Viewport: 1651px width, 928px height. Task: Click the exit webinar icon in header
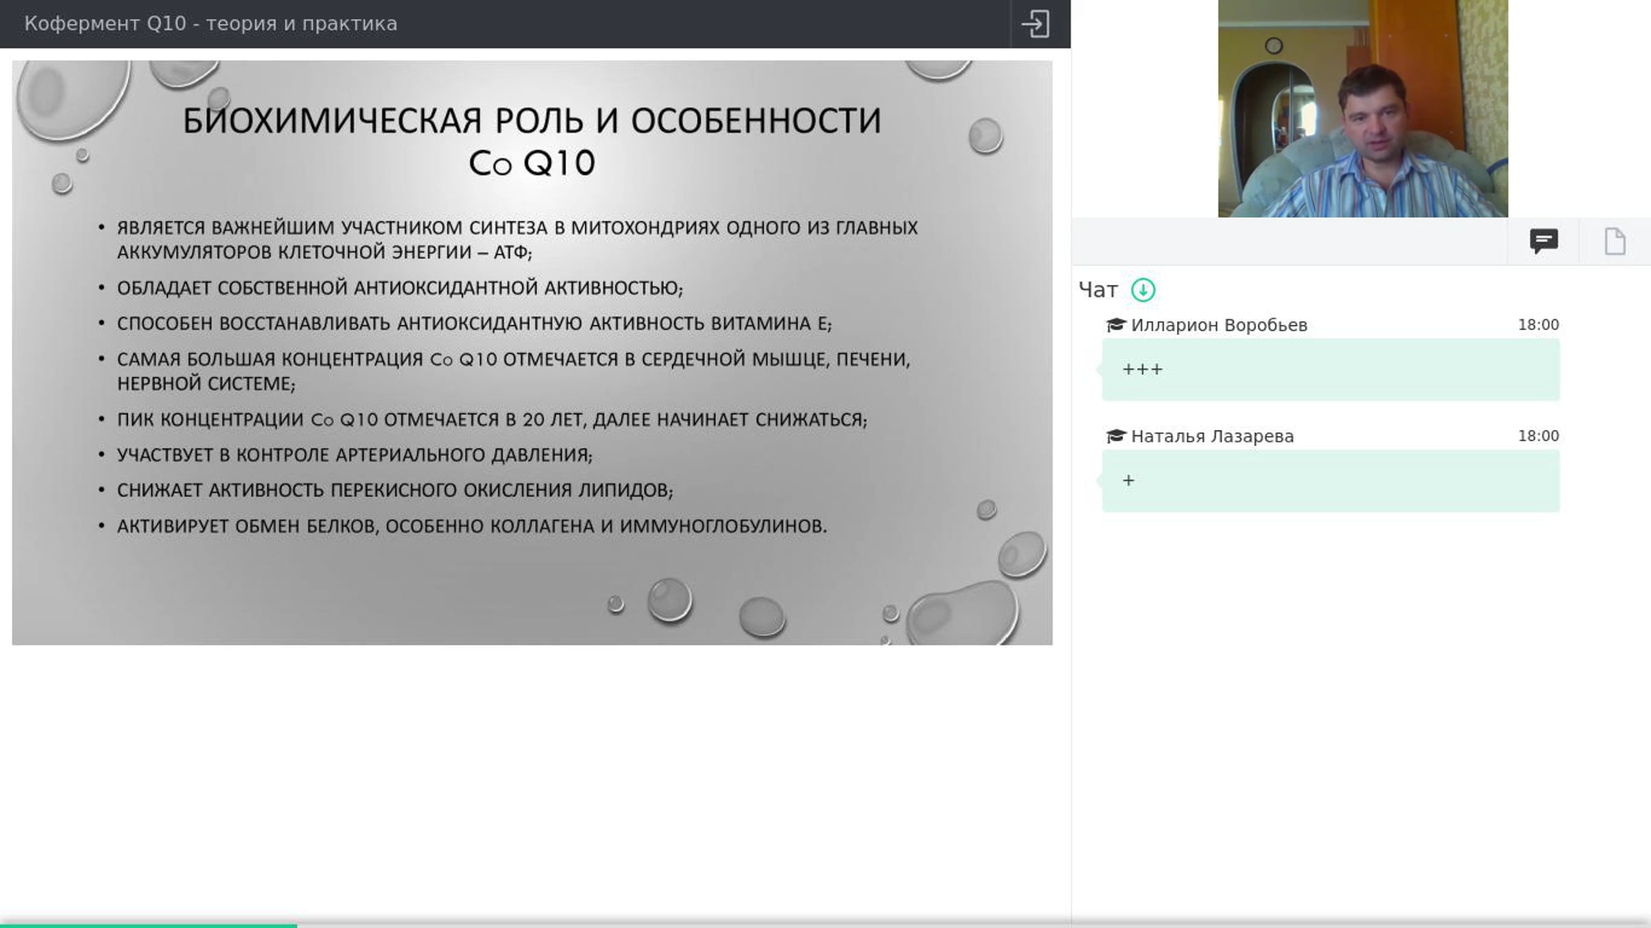[x=1035, y=23]
